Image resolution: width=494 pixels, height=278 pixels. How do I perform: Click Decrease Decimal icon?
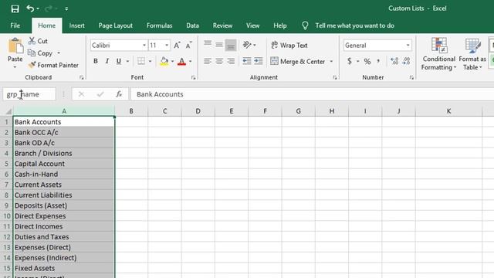point(406,61)
